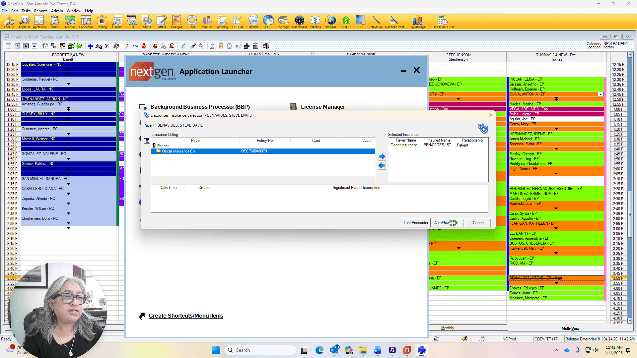
Task: Switch to the Monthly tab
Action: [448, 328]
